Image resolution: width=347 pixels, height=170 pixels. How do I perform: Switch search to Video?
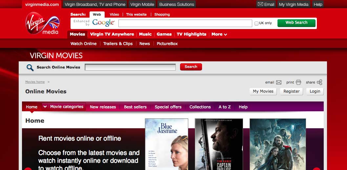(x=114, y=15)
